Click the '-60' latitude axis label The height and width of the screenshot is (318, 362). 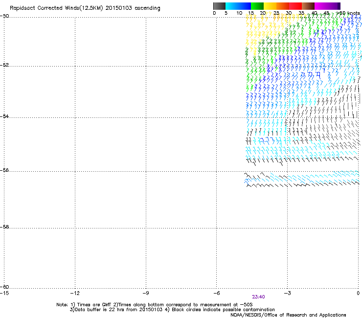(x=4, y=287)
